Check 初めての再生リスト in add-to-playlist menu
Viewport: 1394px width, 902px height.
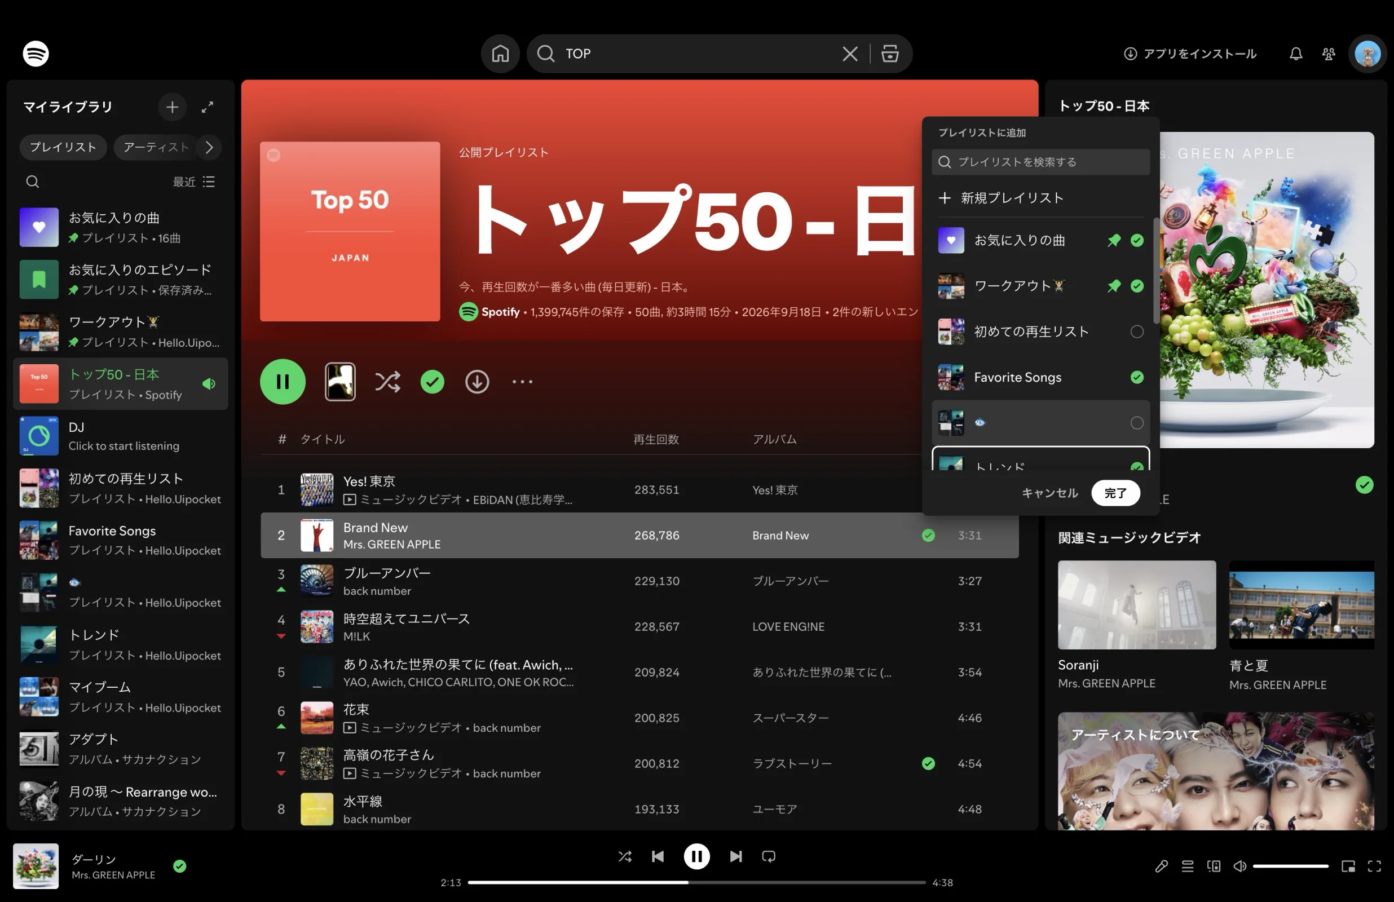(x=1137, y=331)
